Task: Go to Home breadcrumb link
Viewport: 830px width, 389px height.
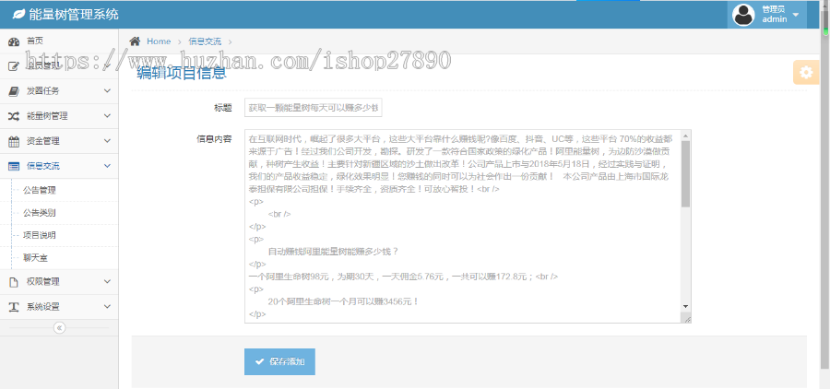Action: 159,41
